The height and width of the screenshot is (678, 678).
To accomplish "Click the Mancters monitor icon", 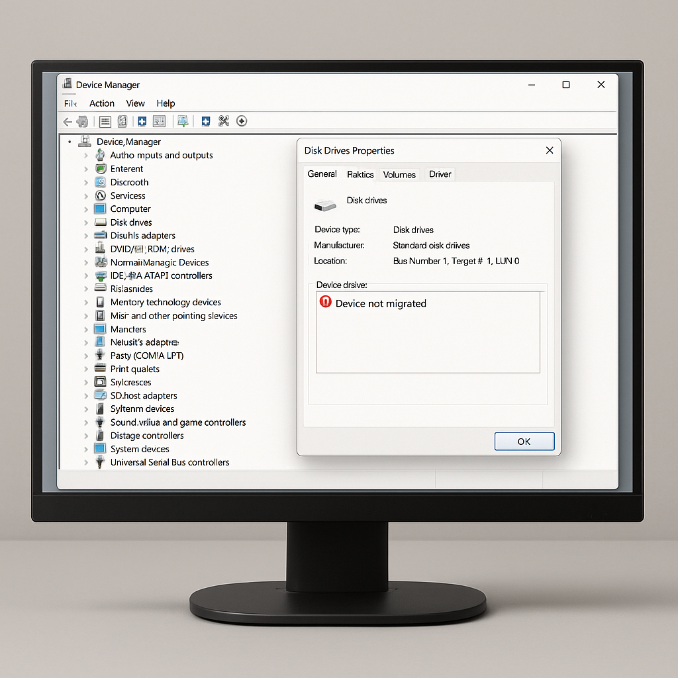I will pos(101,328).
